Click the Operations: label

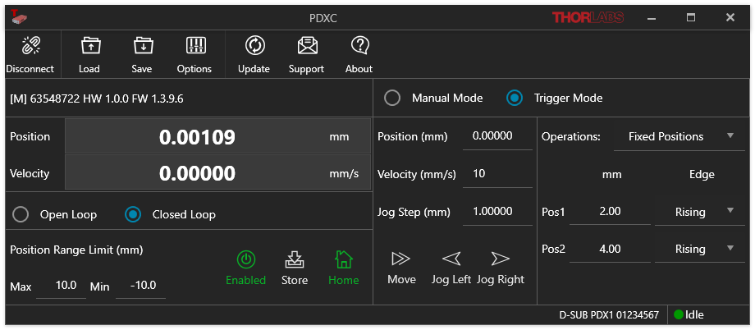tap(571, 137)
